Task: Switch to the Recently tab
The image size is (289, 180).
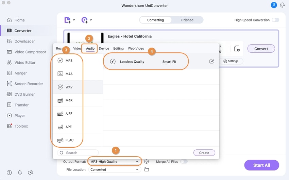Action: pos(60,49)
